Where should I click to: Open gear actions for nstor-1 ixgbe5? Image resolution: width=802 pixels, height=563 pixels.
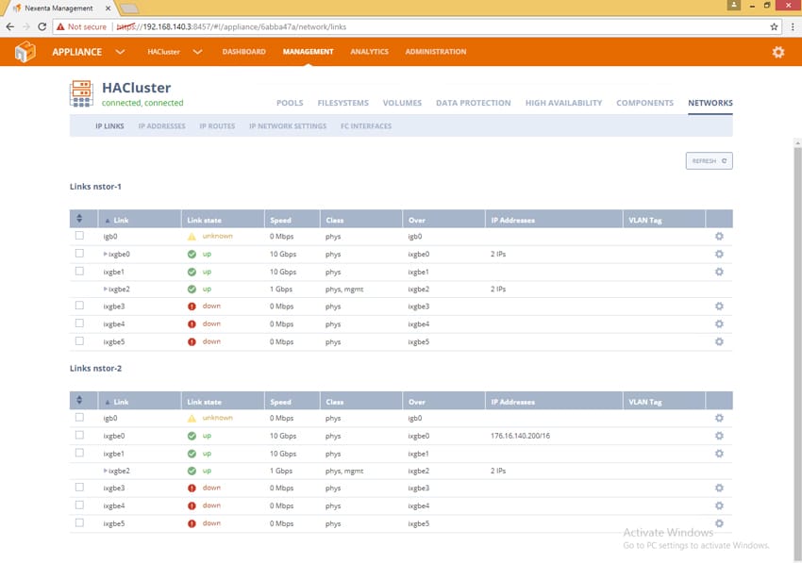[x=719, y=341]
